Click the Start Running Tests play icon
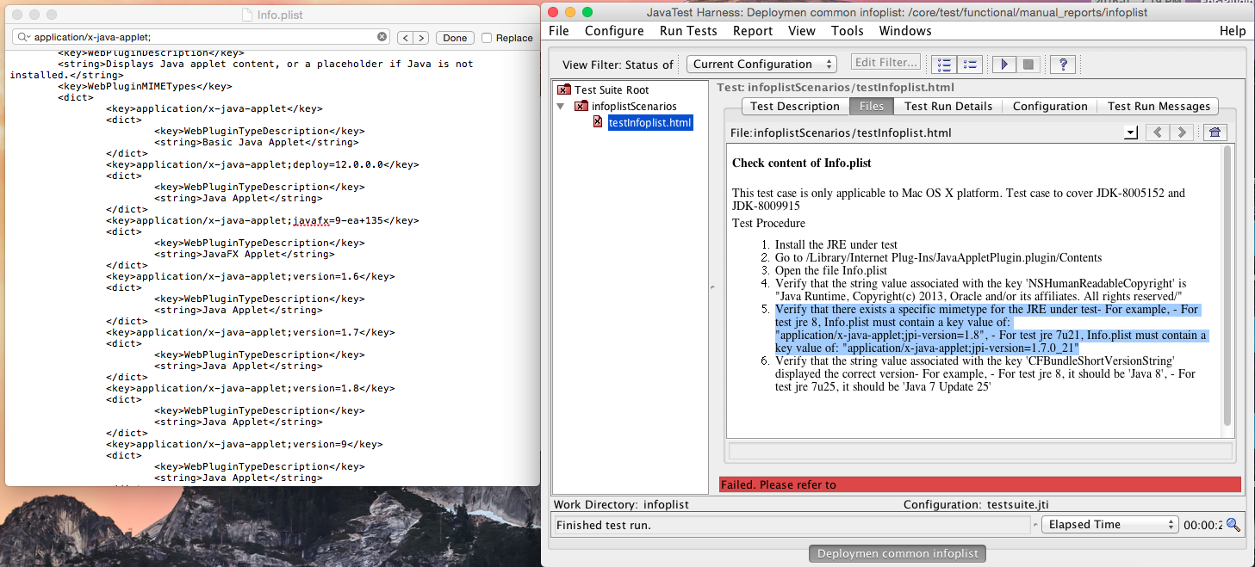 click(1004, 65)
